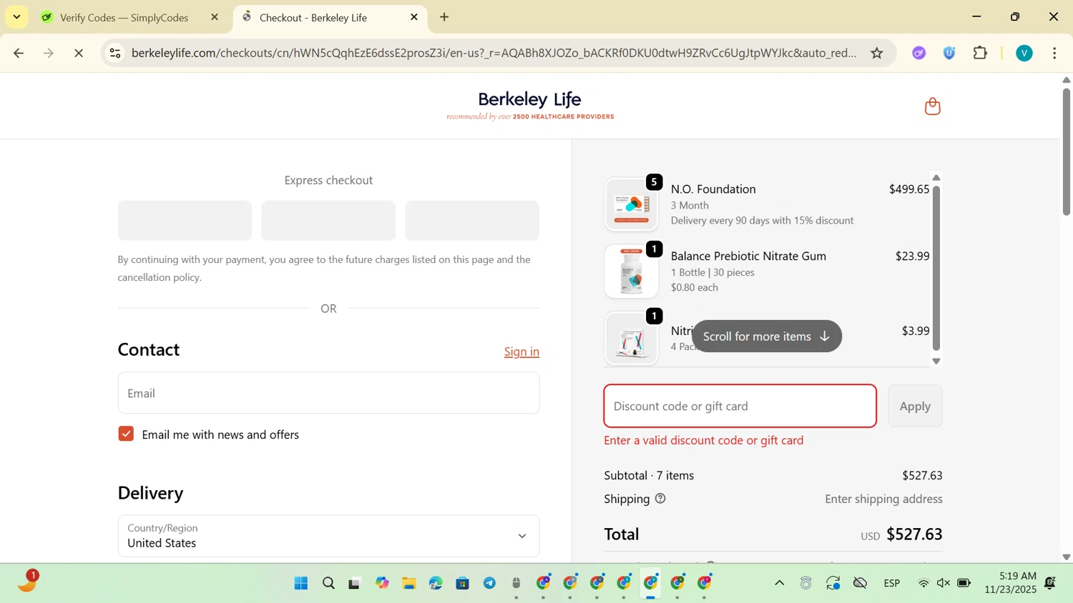Viewport: 1073px width, 603px height.
Task: Open the taskbar clock and date
Action: point(1010,583)
